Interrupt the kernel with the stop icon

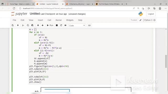[x=57, y=25]
